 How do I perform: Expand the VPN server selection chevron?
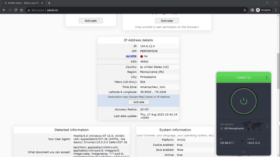(x=267, y=126)
